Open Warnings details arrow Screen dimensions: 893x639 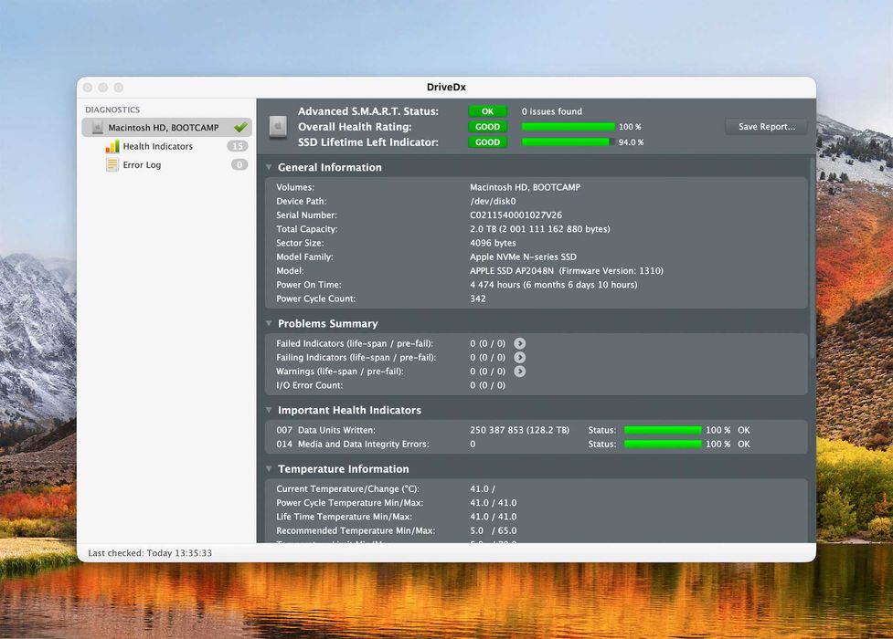coord(519,371)
